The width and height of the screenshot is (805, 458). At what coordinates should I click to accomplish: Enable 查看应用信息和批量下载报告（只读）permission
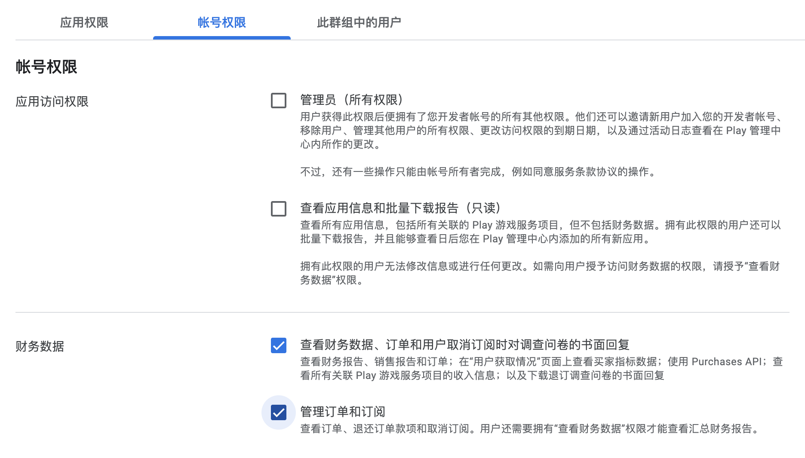[279, 208]
